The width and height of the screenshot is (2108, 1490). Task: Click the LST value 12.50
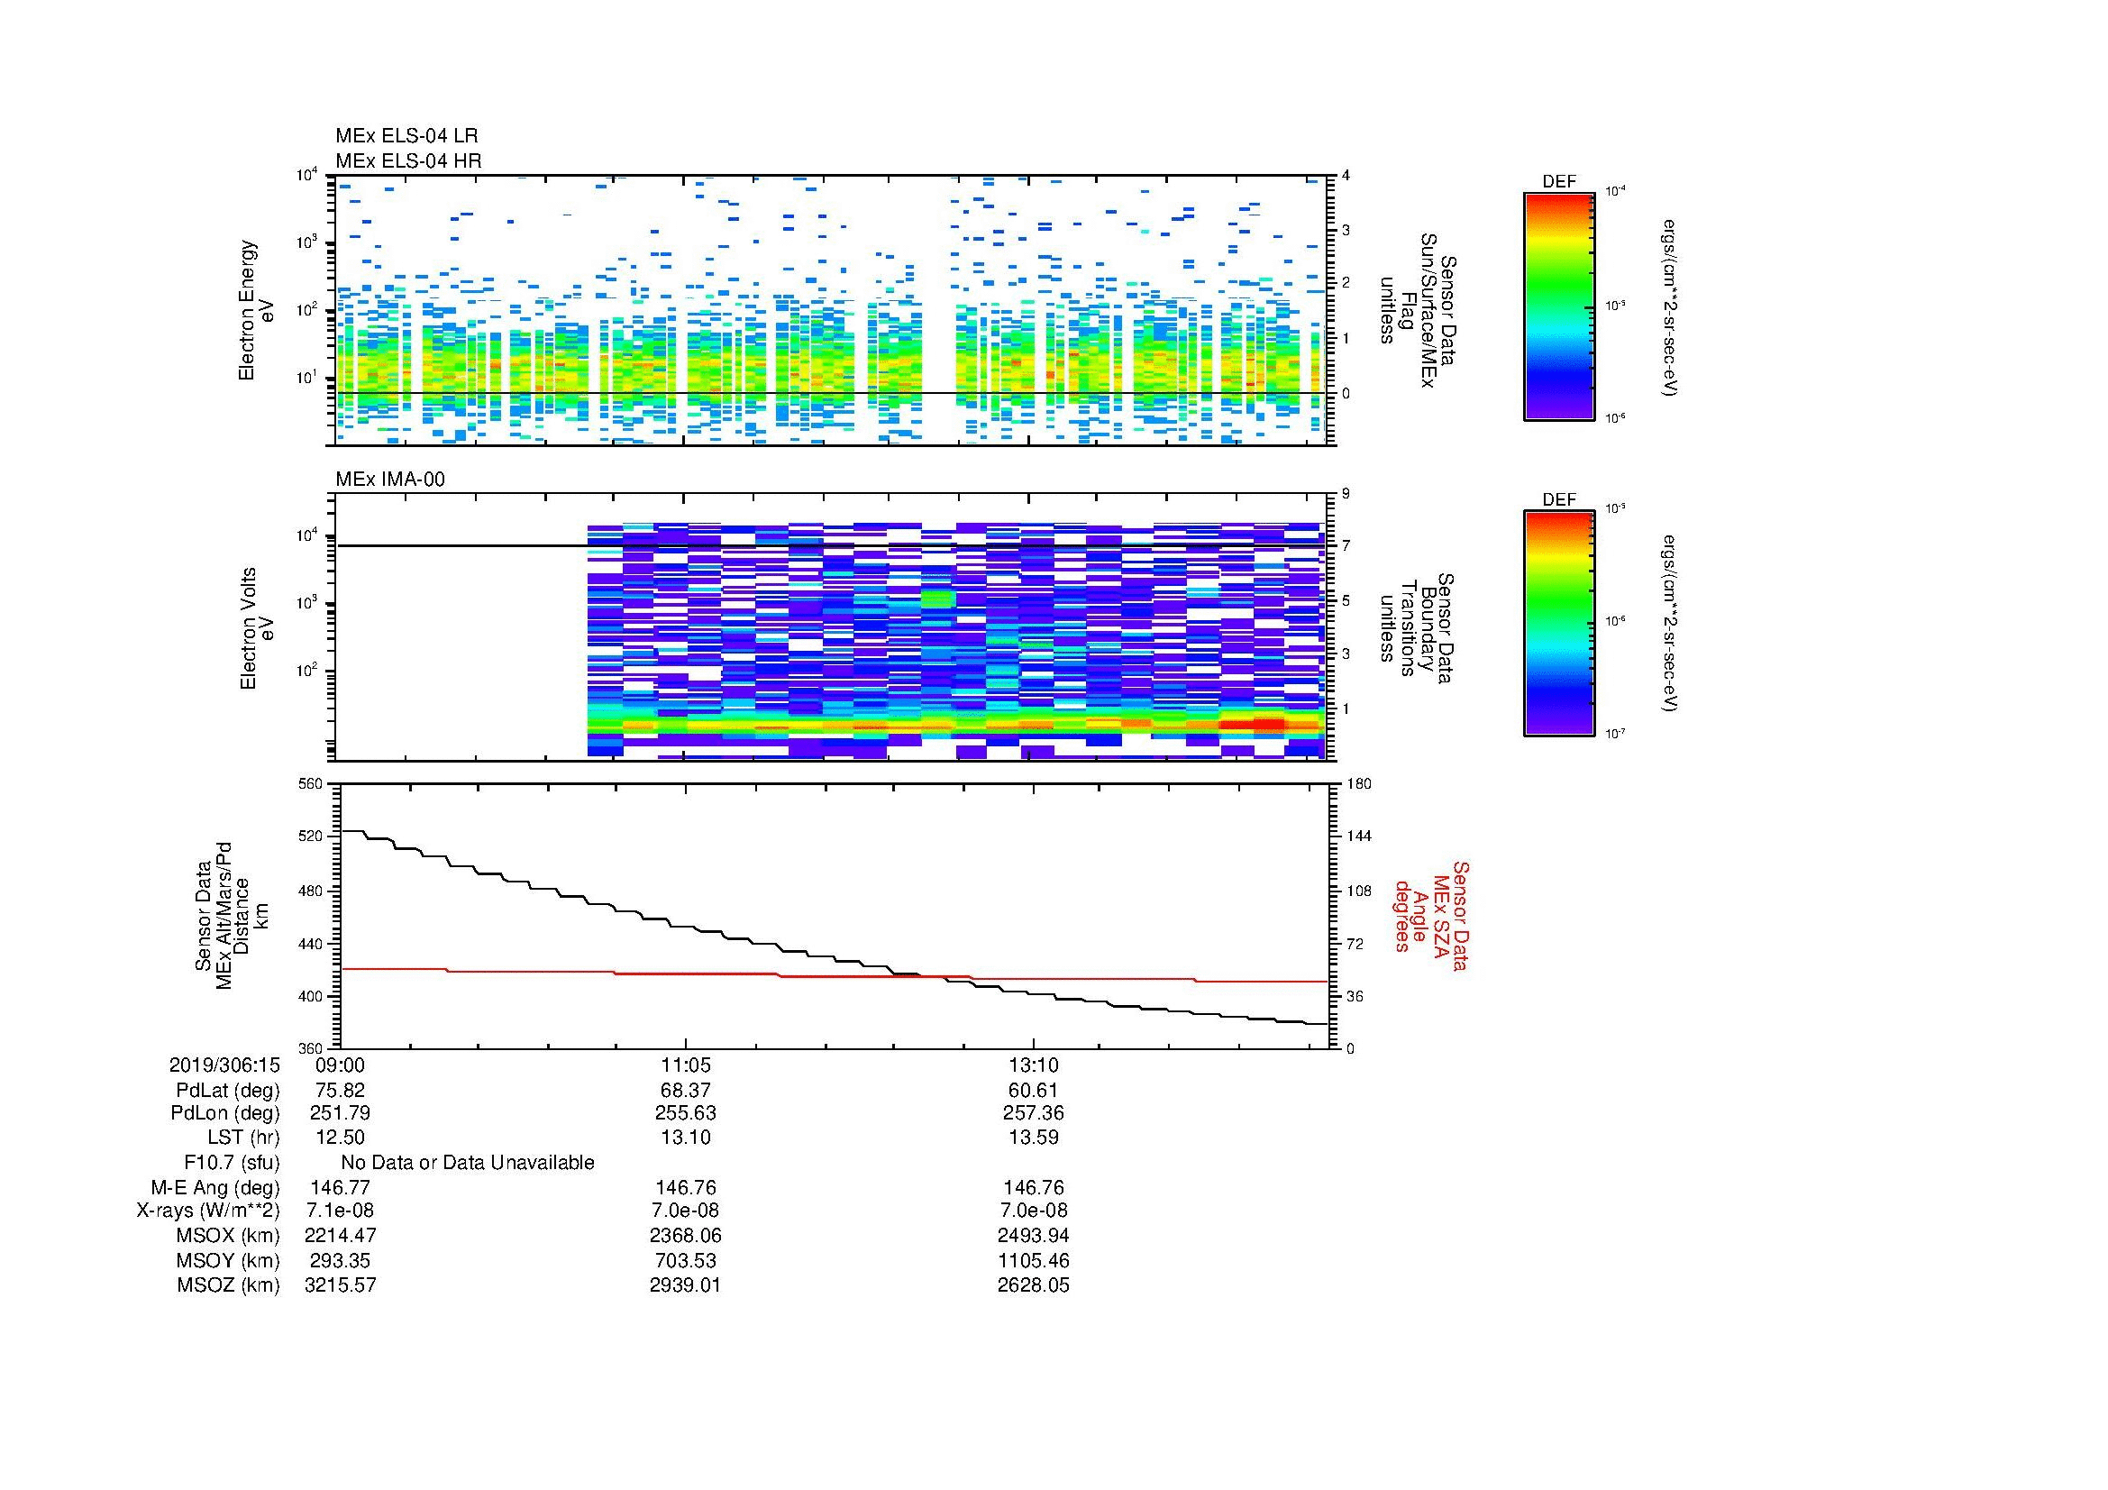pos(340,1138)
